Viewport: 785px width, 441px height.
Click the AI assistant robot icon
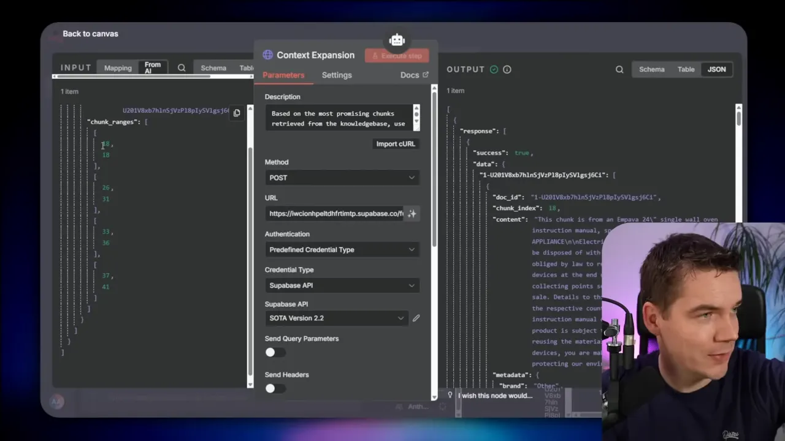point(397,39)
